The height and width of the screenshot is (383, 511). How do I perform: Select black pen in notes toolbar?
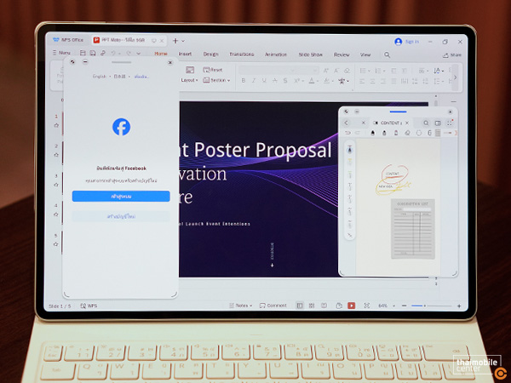point(373,133)
